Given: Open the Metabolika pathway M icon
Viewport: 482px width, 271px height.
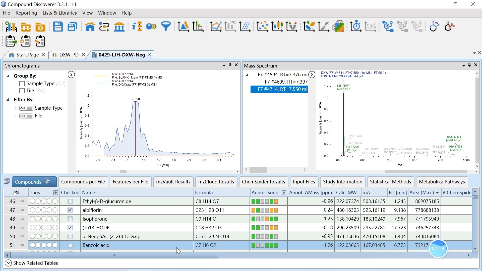Looking at the screenshot, I should (x=388, y=27).
